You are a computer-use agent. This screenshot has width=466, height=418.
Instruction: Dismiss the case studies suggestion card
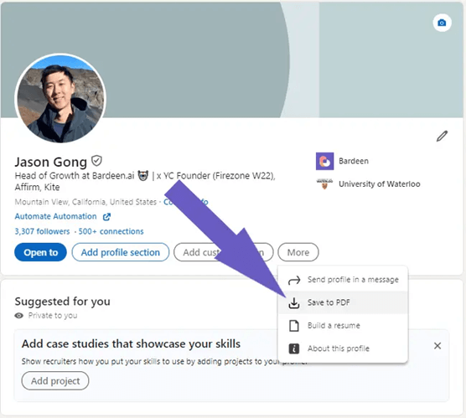[x=438, y=346]
